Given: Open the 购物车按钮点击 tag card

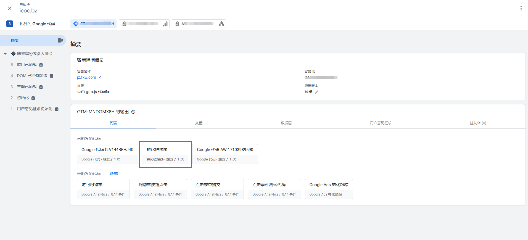Looking at the screenshot, I should [x=160, y=189].
